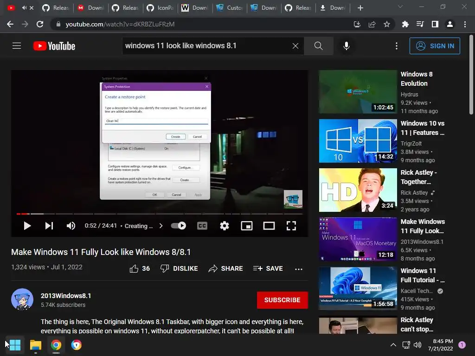
Task: Open the SHARE dialog
Action: [226, 268]
